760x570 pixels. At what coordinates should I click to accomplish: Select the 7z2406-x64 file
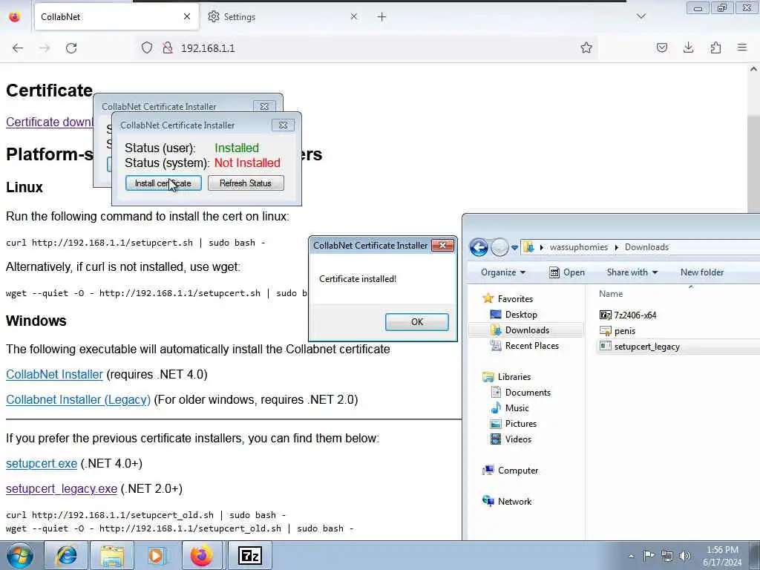pos(628,315)
